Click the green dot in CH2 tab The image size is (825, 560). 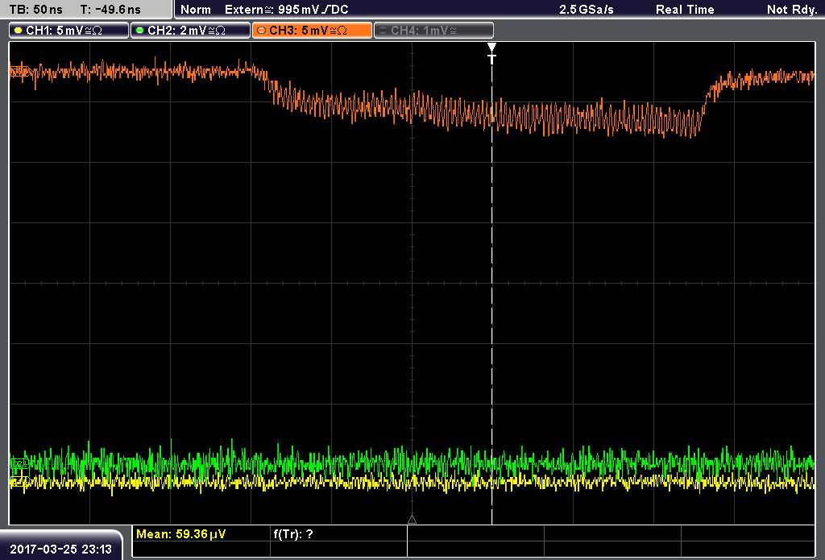tap(140, 31)
